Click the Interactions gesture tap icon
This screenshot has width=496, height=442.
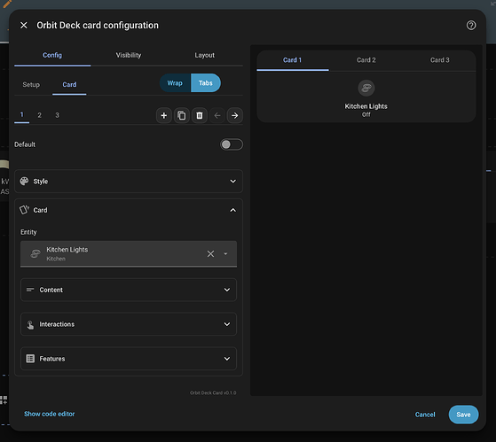(30, 324)
